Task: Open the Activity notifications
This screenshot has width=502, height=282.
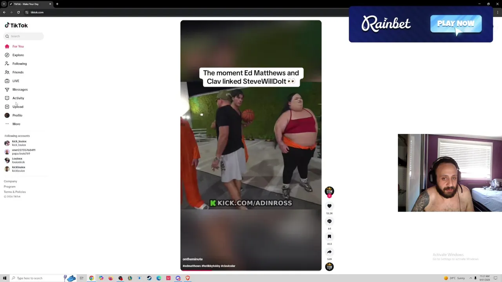Action: pos(14,98)
